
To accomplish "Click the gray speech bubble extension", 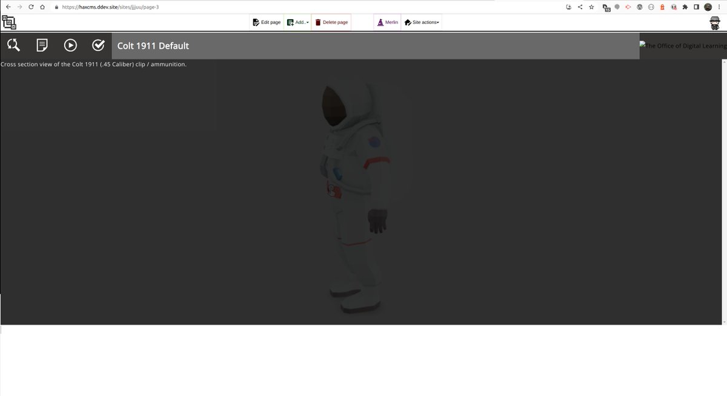I will tap(617, 7).
